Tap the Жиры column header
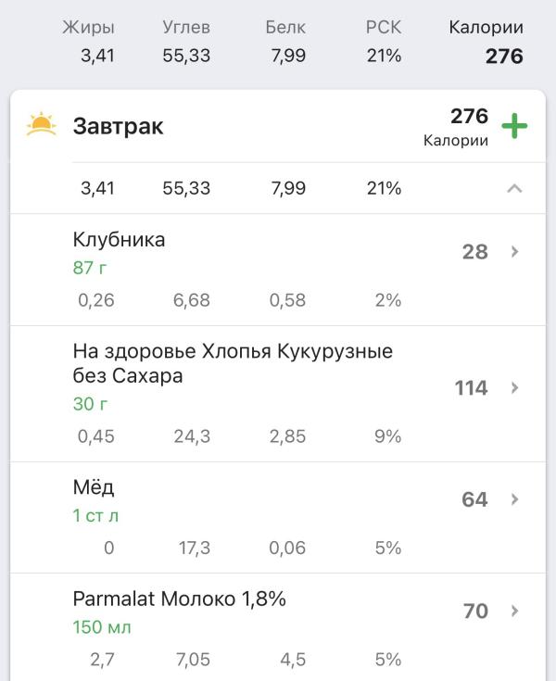556x681 pixels. [x=89, y=28]
